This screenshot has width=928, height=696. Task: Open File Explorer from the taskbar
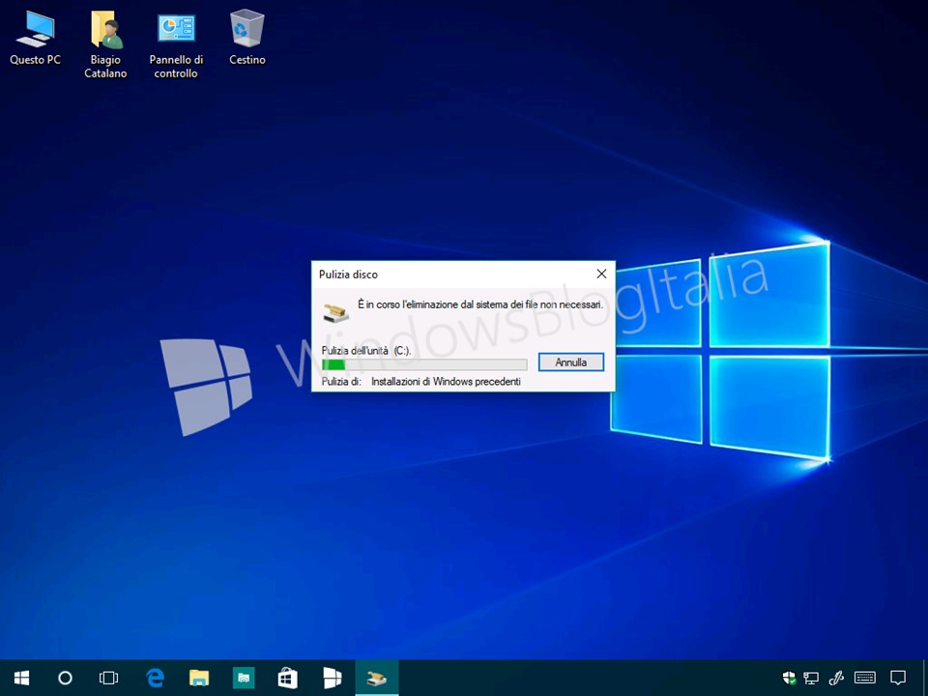pos(199,678)
